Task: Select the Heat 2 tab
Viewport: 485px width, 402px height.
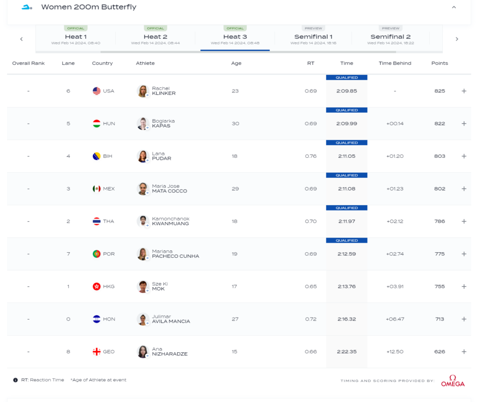Action: (x=155, y=37)
